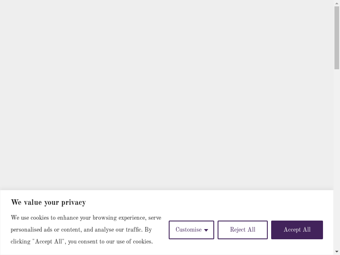Dismiss cookies by choosing Reject All
The image size is (340, 255).
(243, 230)
